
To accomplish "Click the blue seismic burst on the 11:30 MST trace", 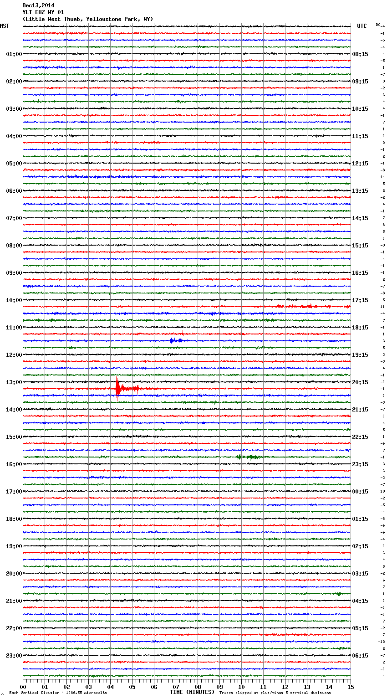I will click(x=177, y=340).
